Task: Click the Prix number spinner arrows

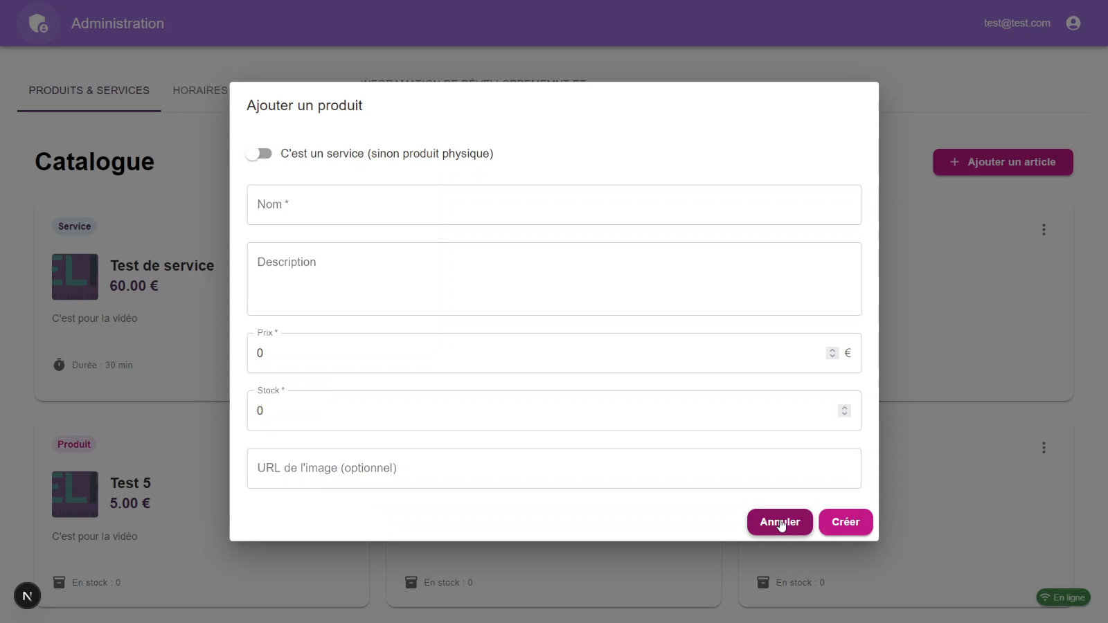Action: pyautogui.click(x=832, y=353)
